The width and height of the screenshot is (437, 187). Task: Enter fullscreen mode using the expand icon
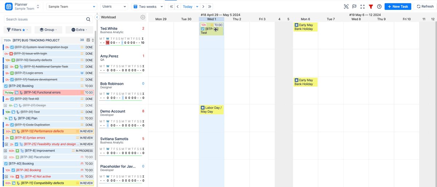(x=362, y=7)
